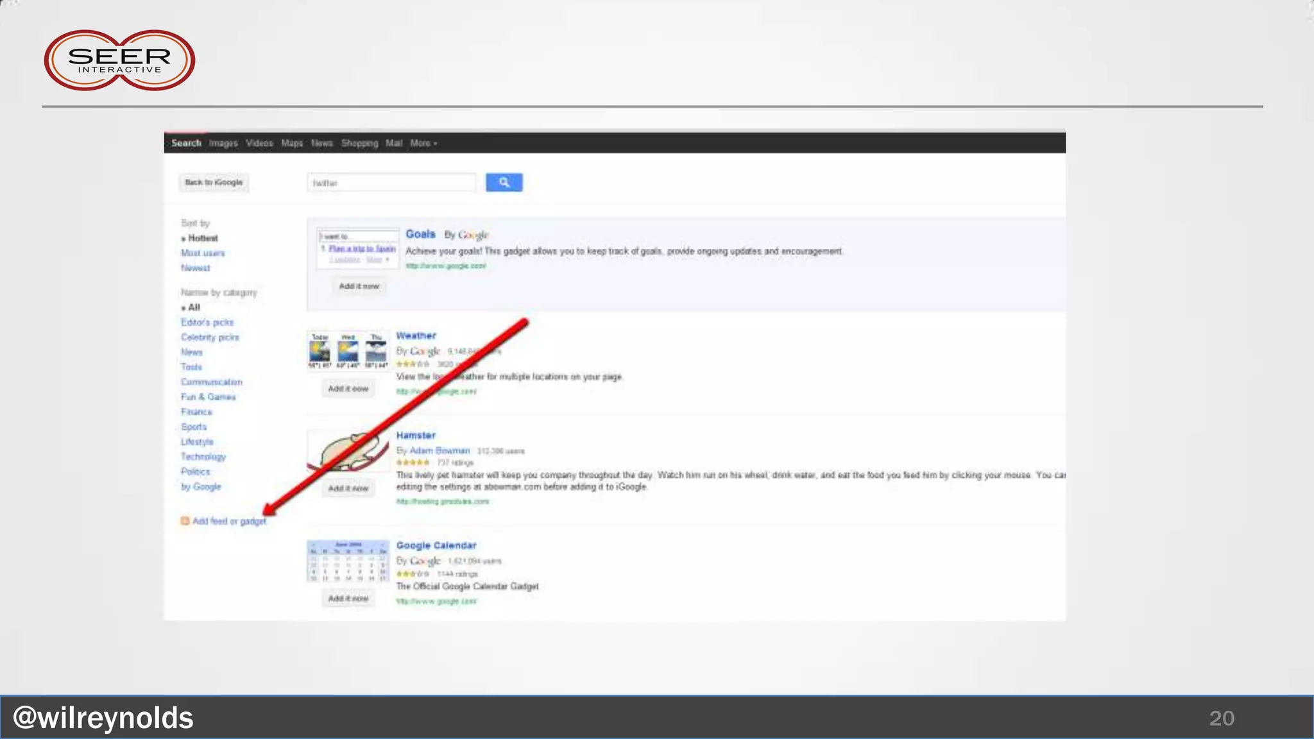This screenshot has width=1314, height=739.
Task: Click the blue magnifier search button
Action: point(504,183)
